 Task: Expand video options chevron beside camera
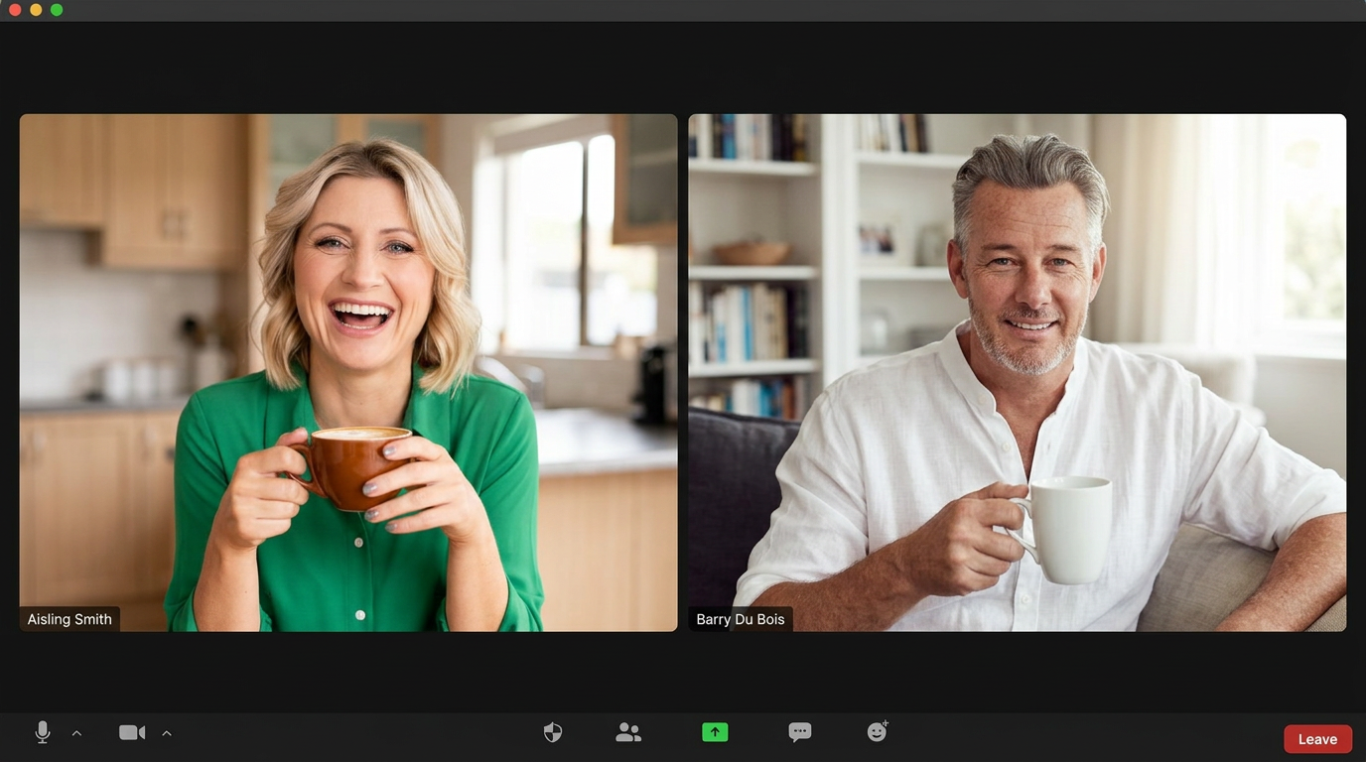(x=167, y=733)
